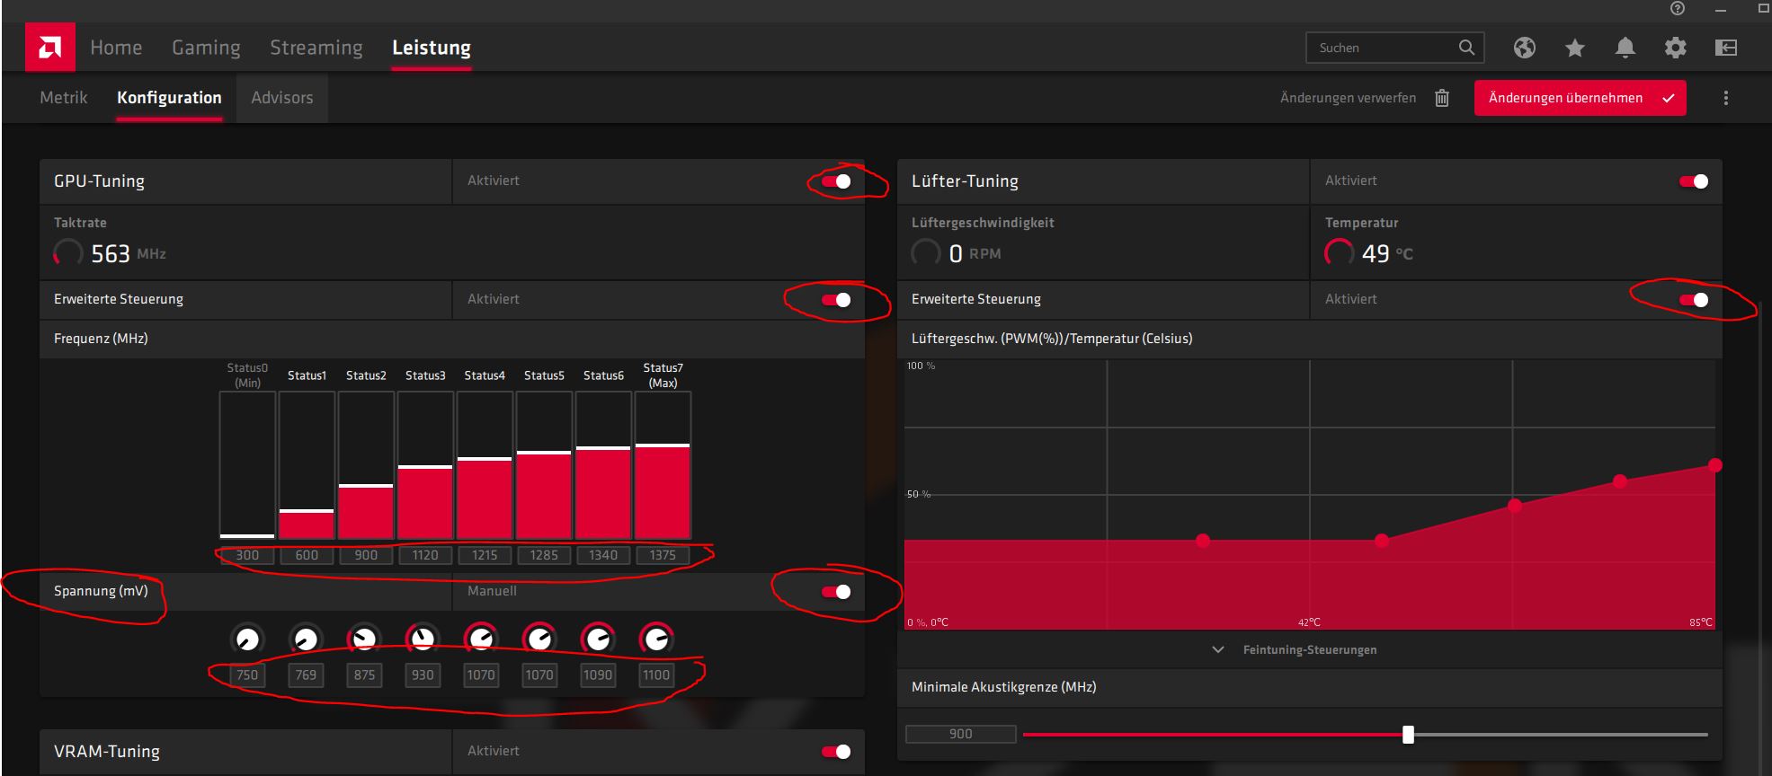This screenshot has height=776, width=1772.
Task: Open the web browser globe icon
Action: click(x=1525, y=48)
